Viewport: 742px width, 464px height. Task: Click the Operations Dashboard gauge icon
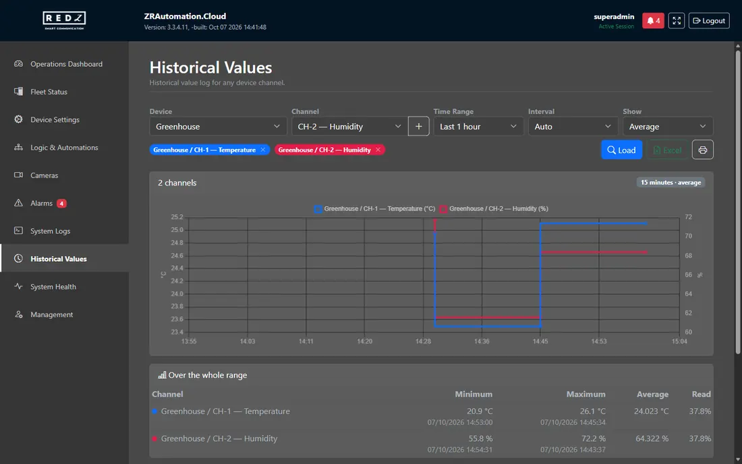pyautogui.click(x=18, y=64)
